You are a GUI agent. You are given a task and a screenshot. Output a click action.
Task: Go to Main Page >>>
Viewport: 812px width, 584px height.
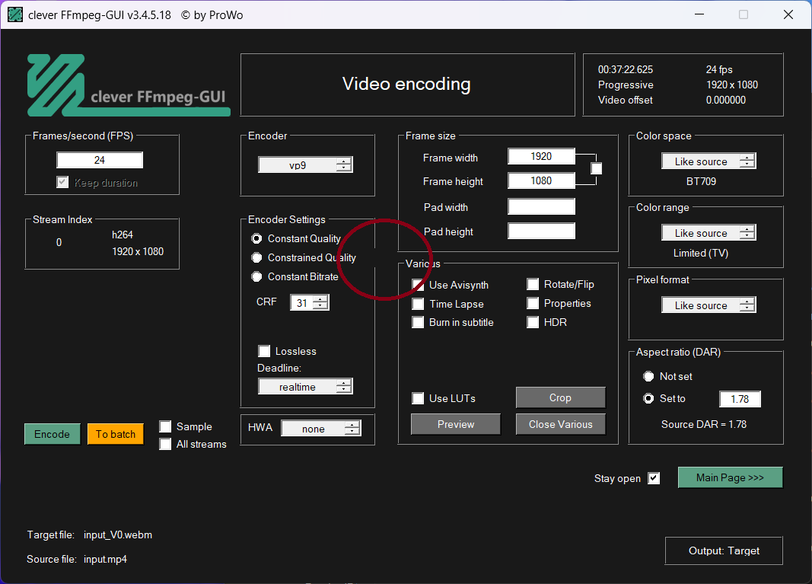[x=730, y=477]
